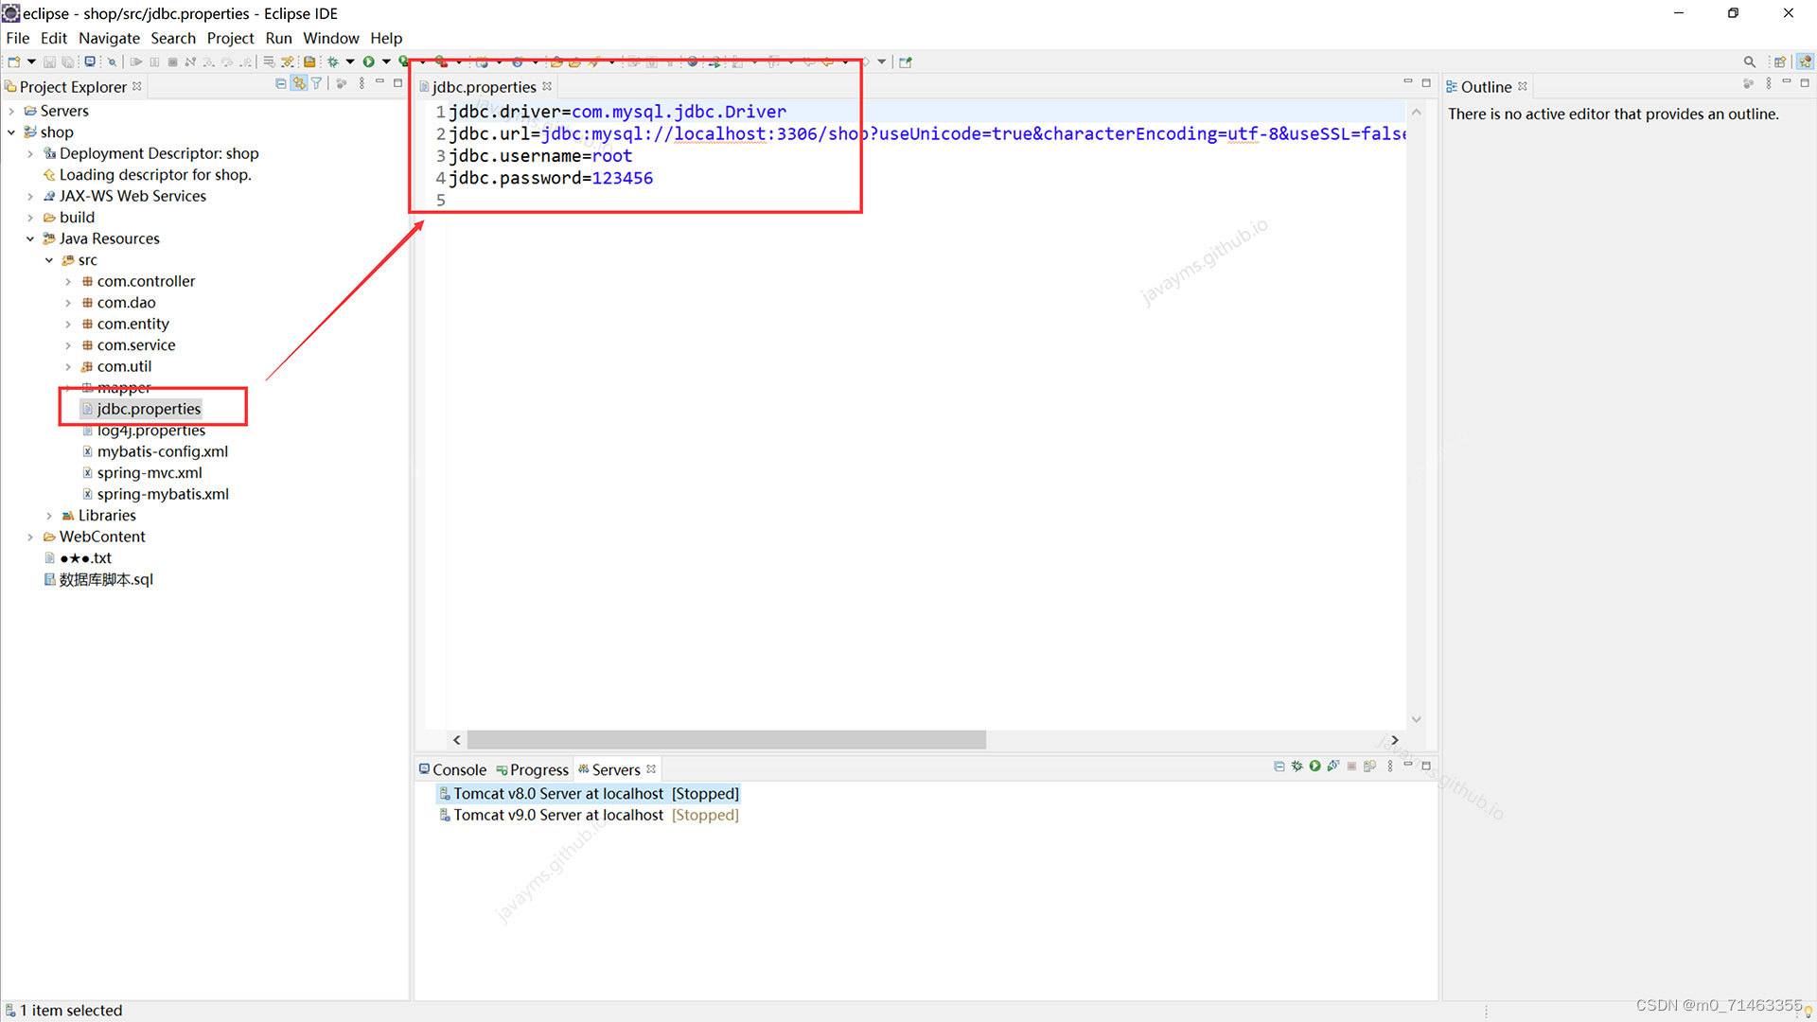The height and width of the screenshot is (1022, 1817).
Task: Start server in Servers view
Action: coord(1314,766)
